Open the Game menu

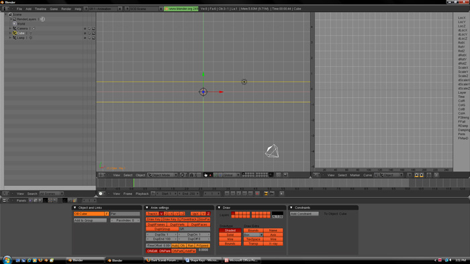tap(54, 9)
